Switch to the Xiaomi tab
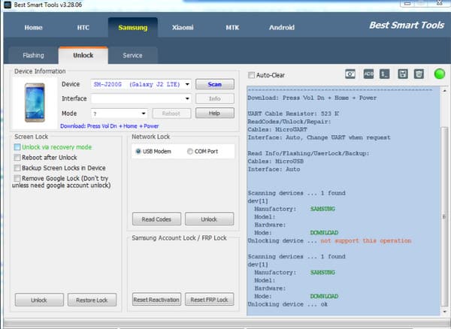The width and height of the screenshot is (451, 329). pyautogui.click(x=182, y=28)
